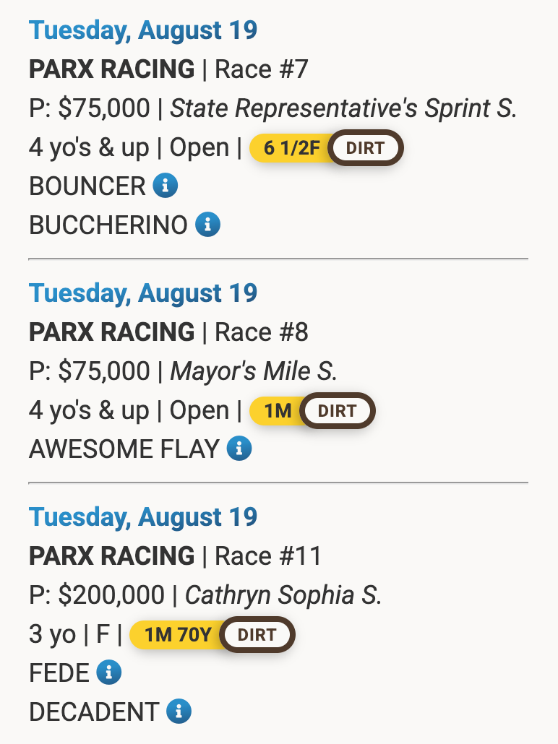Open FEDE horse info icon

point(109,673)
